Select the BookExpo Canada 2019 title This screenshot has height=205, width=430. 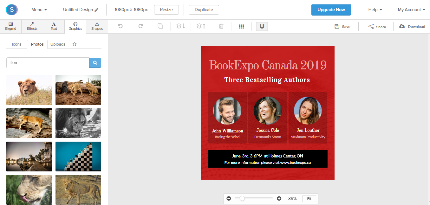[268, 65]
